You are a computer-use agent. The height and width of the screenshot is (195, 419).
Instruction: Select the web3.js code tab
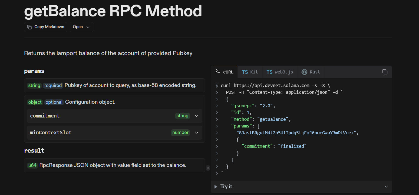tap(280, 72)
